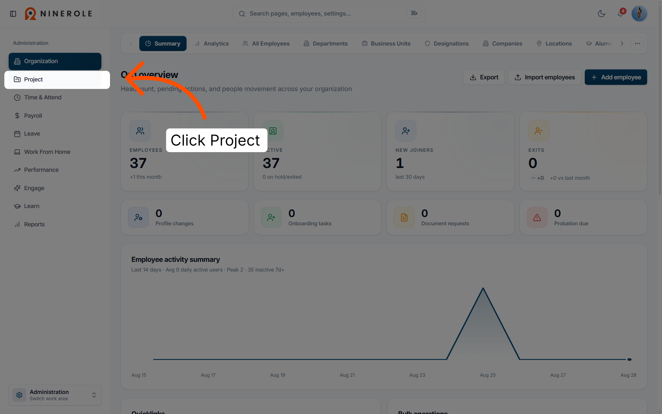
Task: Open the Leave section
Action: 55,134
